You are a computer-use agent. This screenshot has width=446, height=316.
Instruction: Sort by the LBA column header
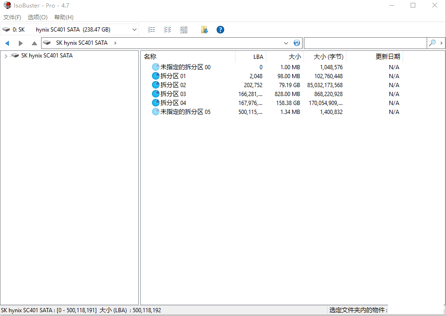pyautogui.click(x=251, y=57)
